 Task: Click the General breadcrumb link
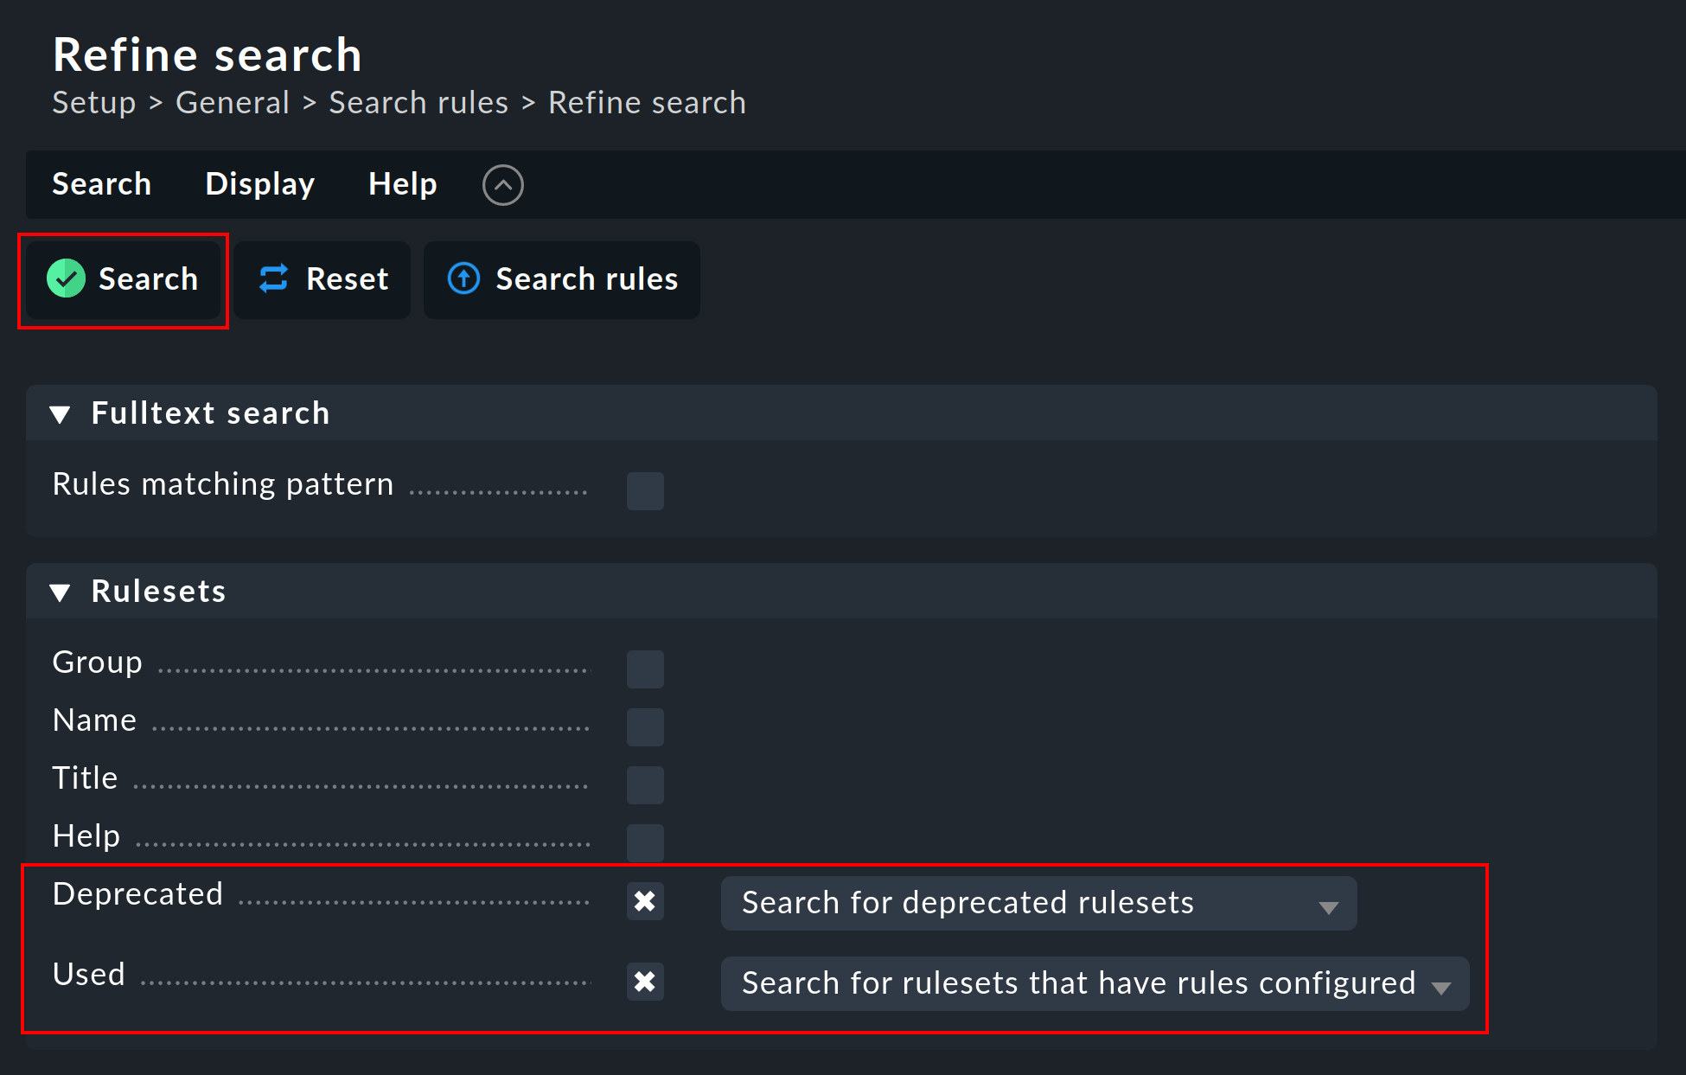coord(233,102)
